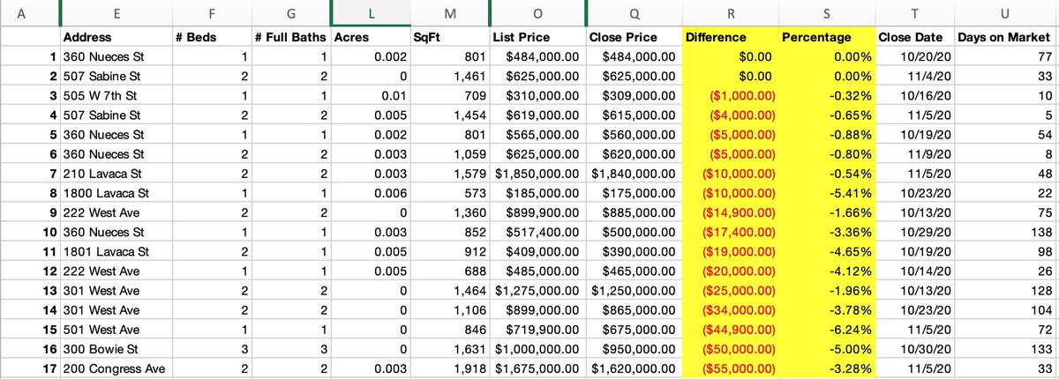Click the yellow Difference header cell
Screen dimensions: 1059x379
[x=730, y=37]
